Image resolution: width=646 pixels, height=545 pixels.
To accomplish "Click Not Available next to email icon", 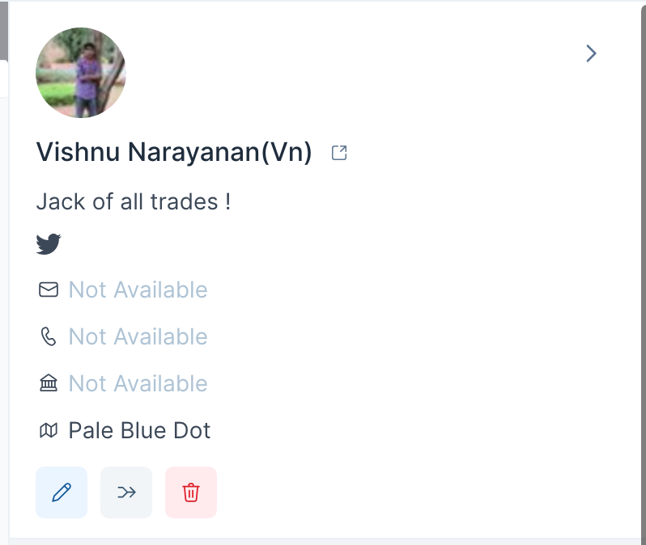I will pos(138,289).
